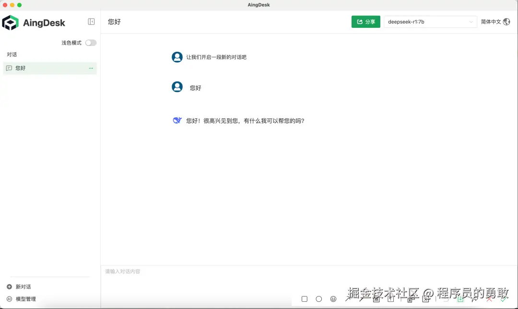Click the 您好 conversation title in header

114,22
